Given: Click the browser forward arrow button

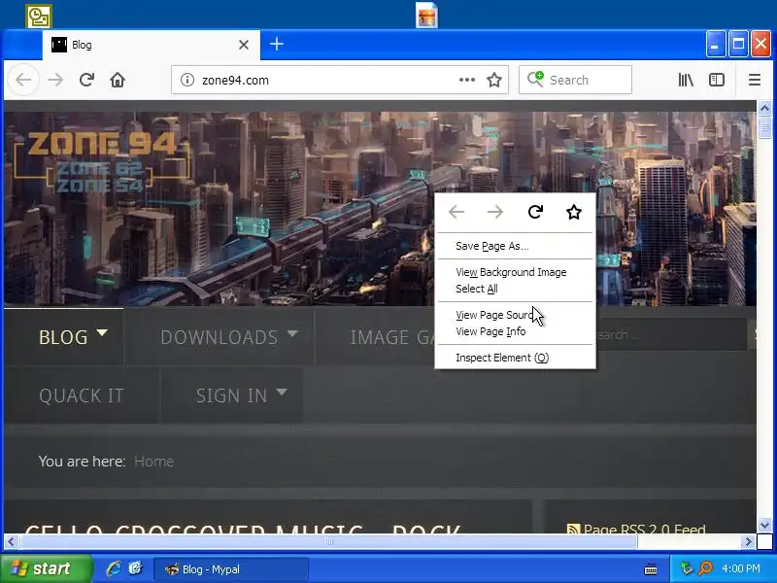Looking at the screenshot, I should pyautogui.click(x=55, y=80).
